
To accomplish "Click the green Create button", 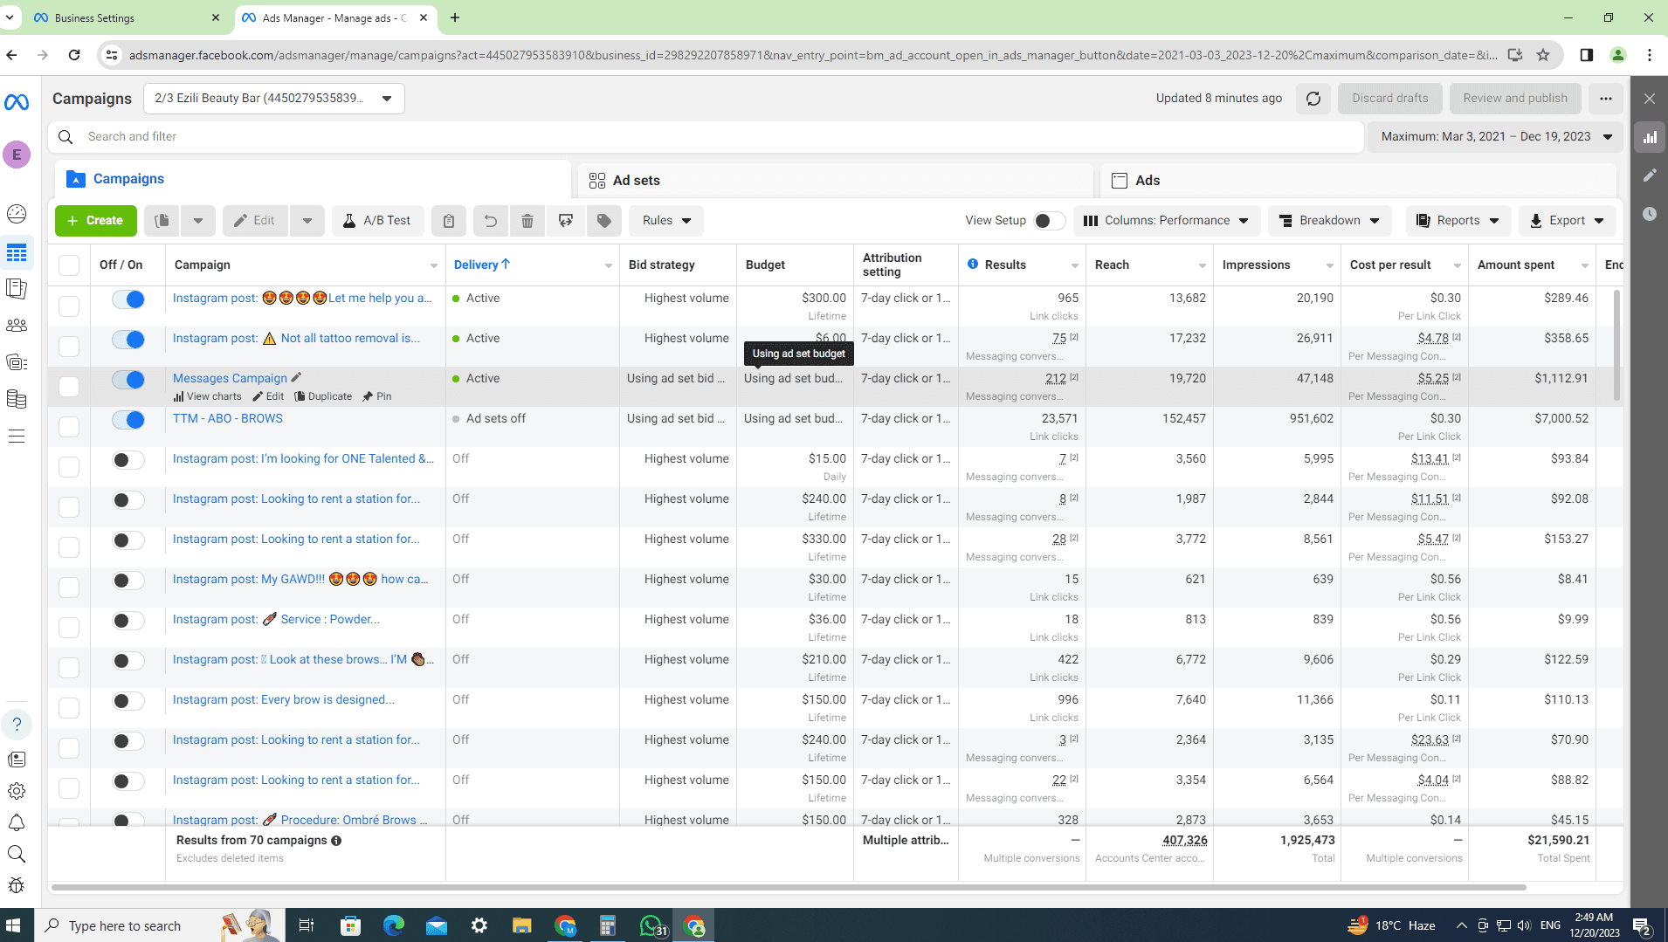I will [x=96, y=221].
